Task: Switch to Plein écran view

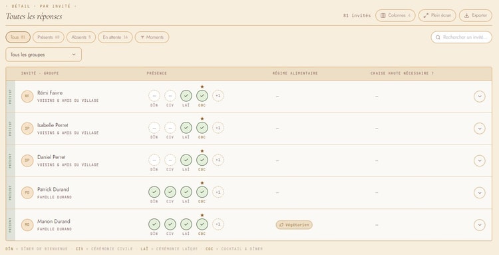Action: pos(437,15)
